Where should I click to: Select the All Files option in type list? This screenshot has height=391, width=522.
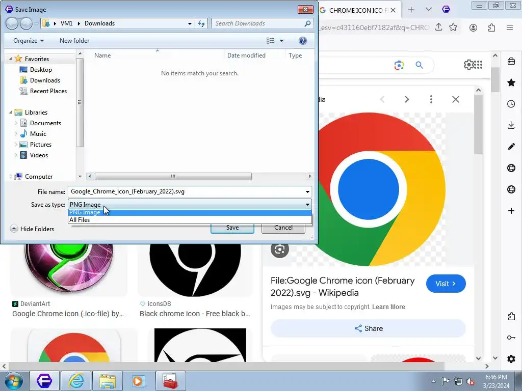tap(190, 220)
